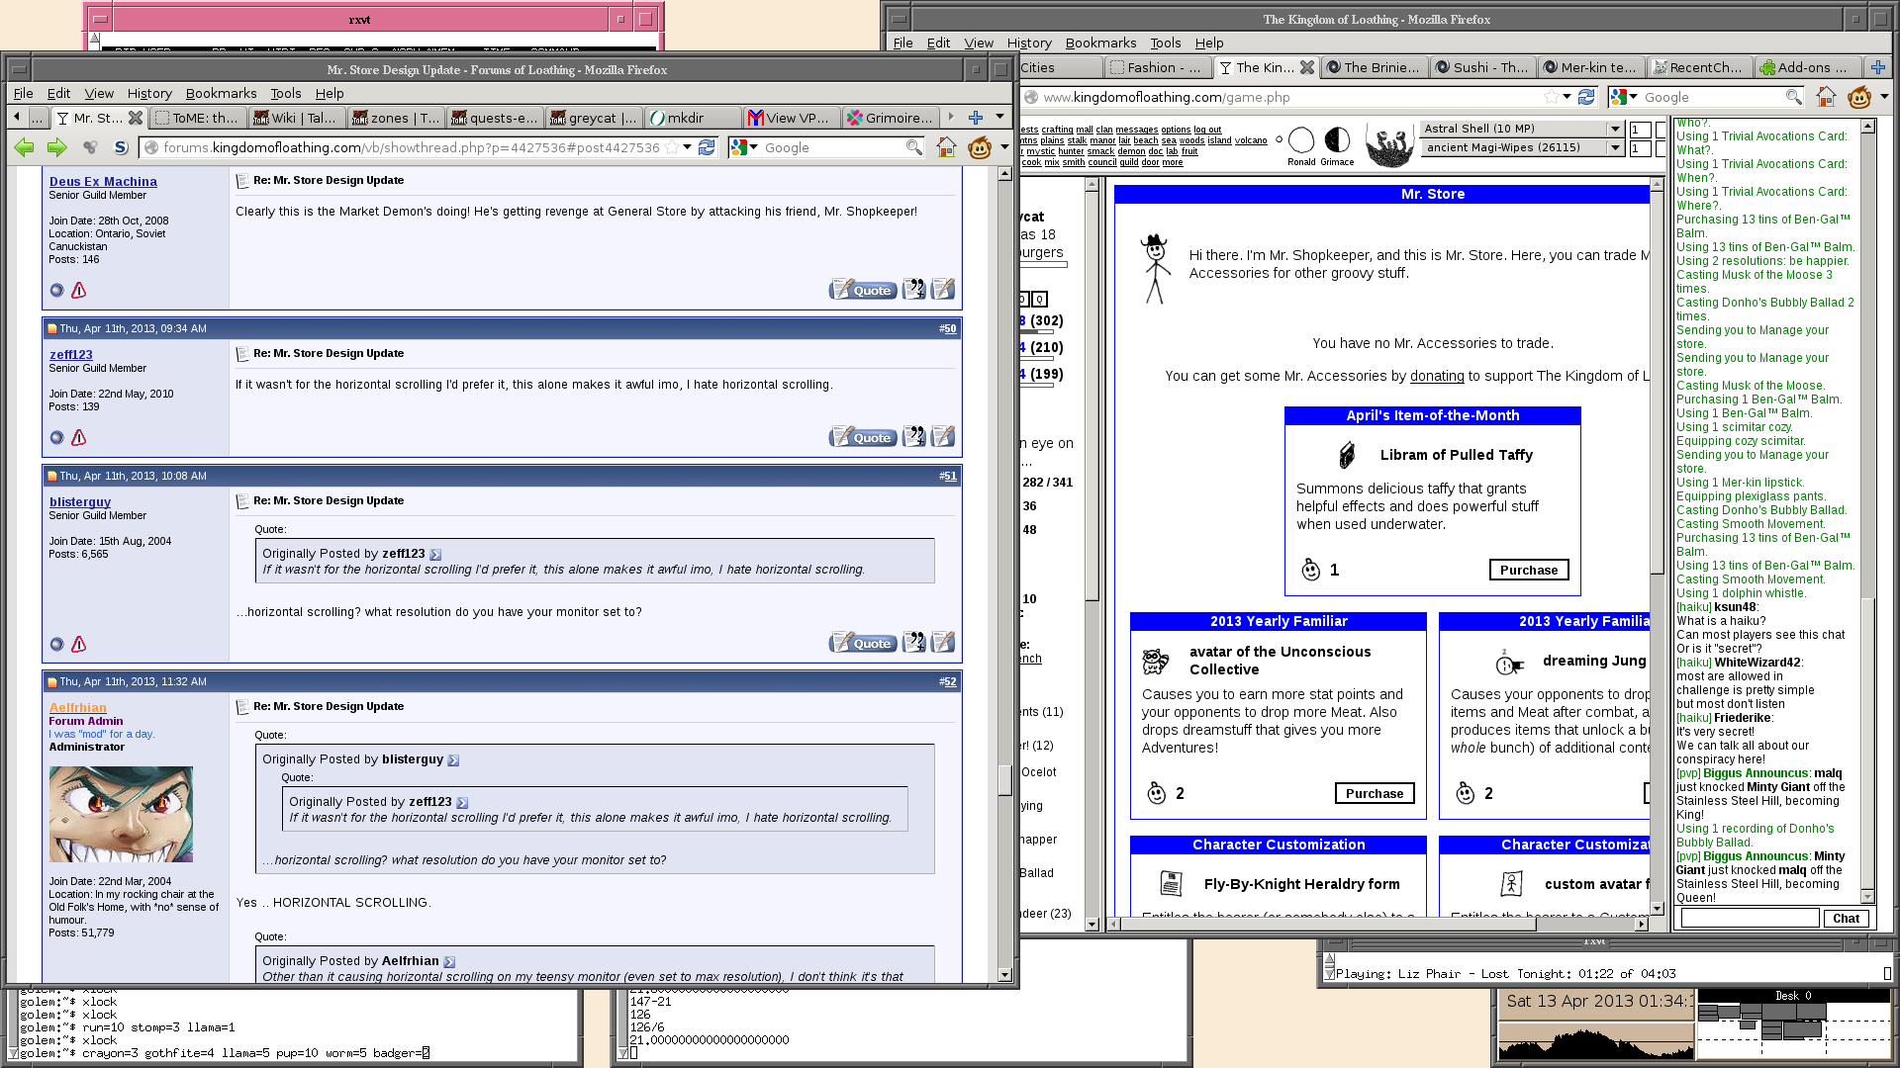Click the blue S toolbar icon in forum window
Viewport: 1900px width, 1068px height.
tap(121, 147)
